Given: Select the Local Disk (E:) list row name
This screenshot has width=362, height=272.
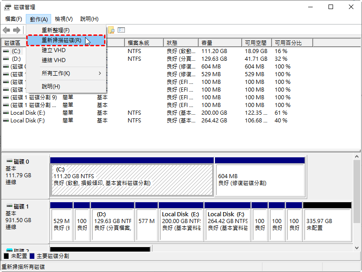Looking at the screenshot, I should tap(28, 113).
